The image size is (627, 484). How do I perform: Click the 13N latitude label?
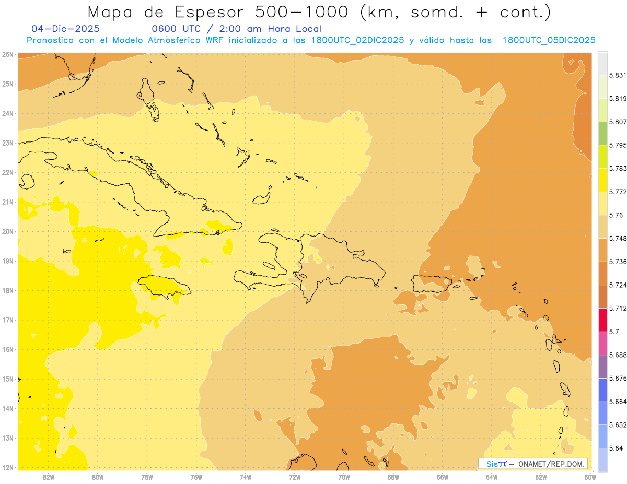[7, 438]
